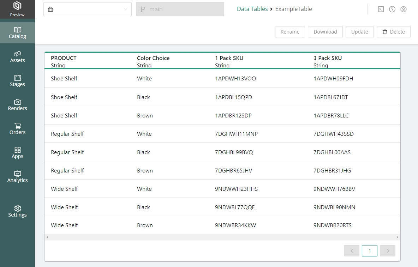Image resolution: width=418 pixels, height=267 pixels.
Task: View the Analytics section
Action: (x=17, y=177)
